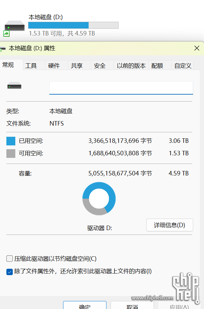Click the NTFS file system value
Image resolution: width=204 pixels, height=309 pixels.
pos(57,123)
